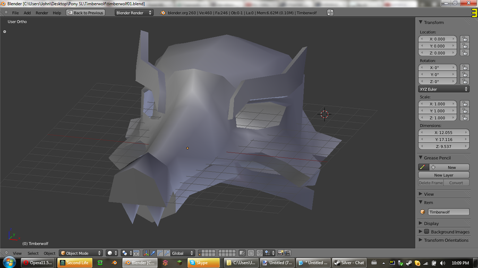Image resolution: width=478 pixels, height=268 pixels.
Task: Open the 3D view editor type selector
Action: [x=6, y=253]
